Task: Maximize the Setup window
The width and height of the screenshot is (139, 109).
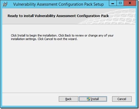Action: click(x=120, y=3)
